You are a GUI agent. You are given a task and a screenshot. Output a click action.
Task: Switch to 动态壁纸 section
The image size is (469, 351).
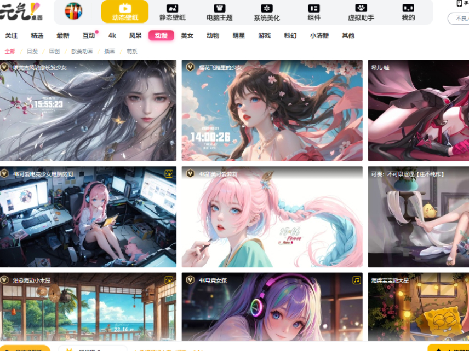125,11
